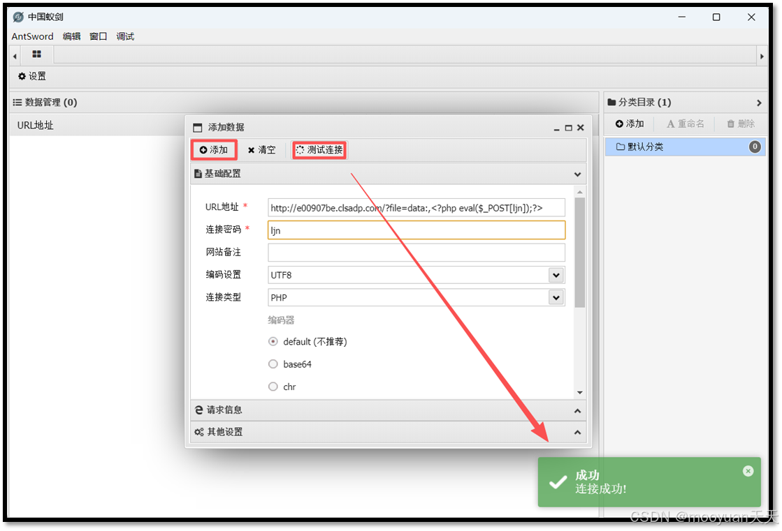
Task: Run 测试连接 to test the connection
Action: click(x=319, y=150)
